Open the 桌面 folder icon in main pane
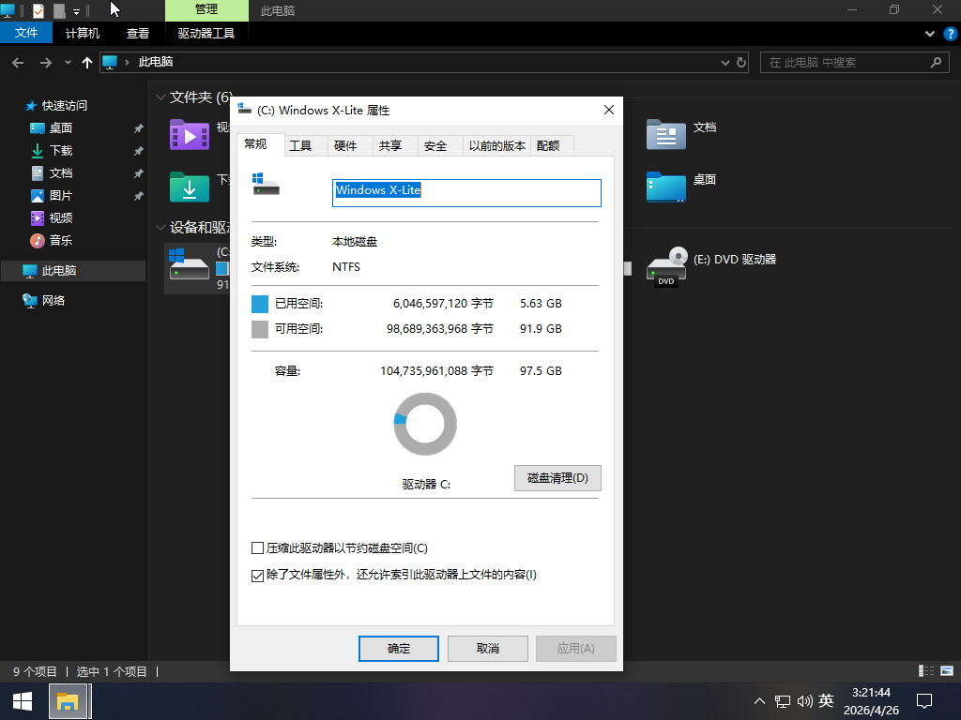961x720 pixels. coord(666,187)
